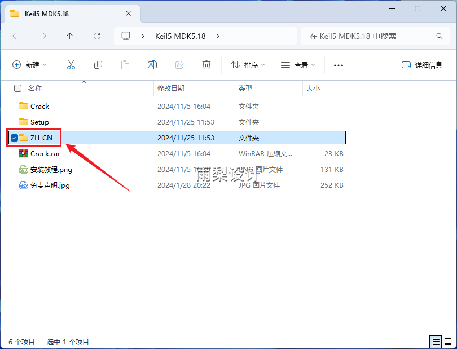Viewport: 457px width, 349px height.
Task: Click the Delete icon on the toolbar
Action: [x=206, y=65]
